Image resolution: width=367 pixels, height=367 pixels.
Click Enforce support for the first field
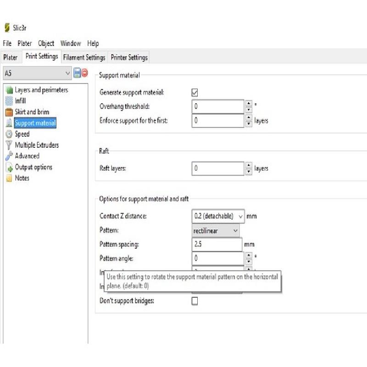218,121
